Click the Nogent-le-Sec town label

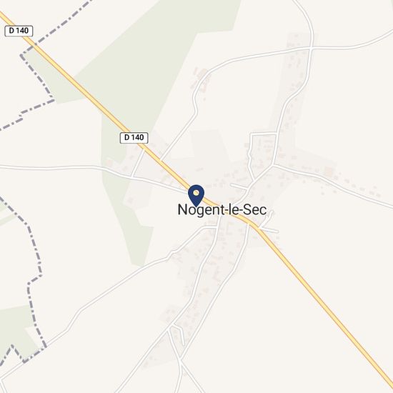click(222, 209)
